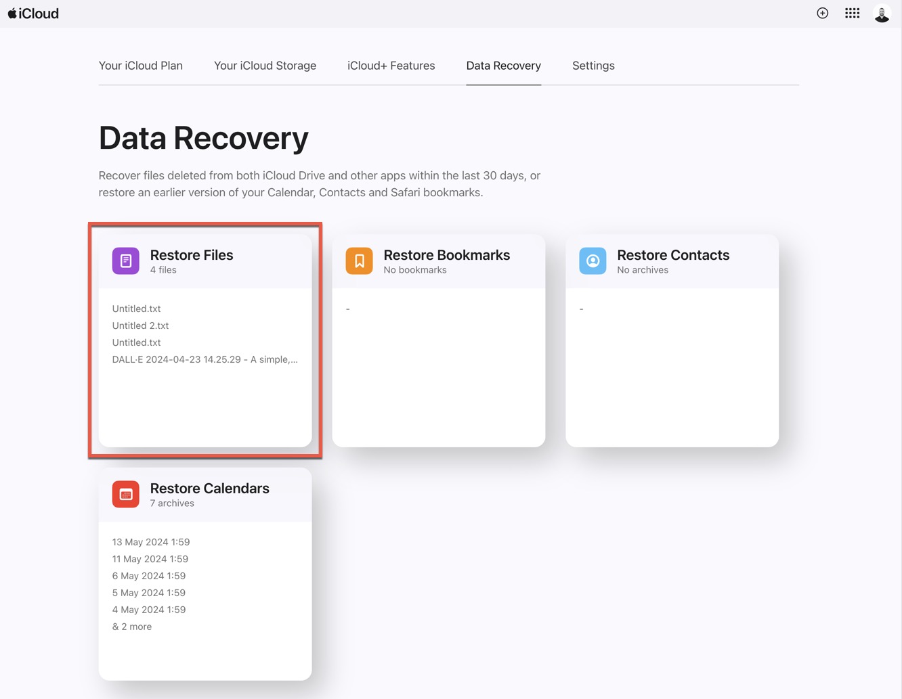Viewport: 902px width, 699px height.
Task: Click the '7 archives' subtitle
Action: (172, 503)
